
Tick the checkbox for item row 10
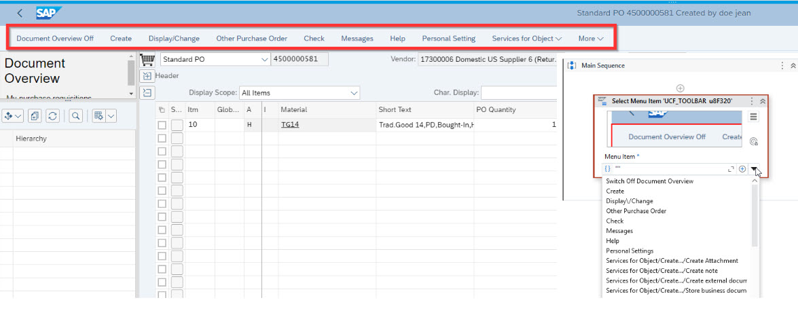[x=162, y=125]
